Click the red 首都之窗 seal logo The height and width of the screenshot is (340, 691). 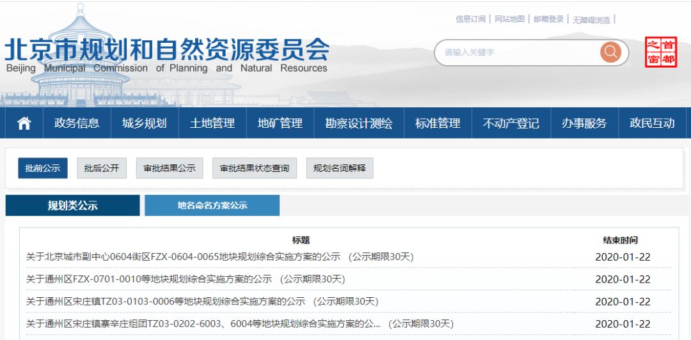click(x=660, y=52)
